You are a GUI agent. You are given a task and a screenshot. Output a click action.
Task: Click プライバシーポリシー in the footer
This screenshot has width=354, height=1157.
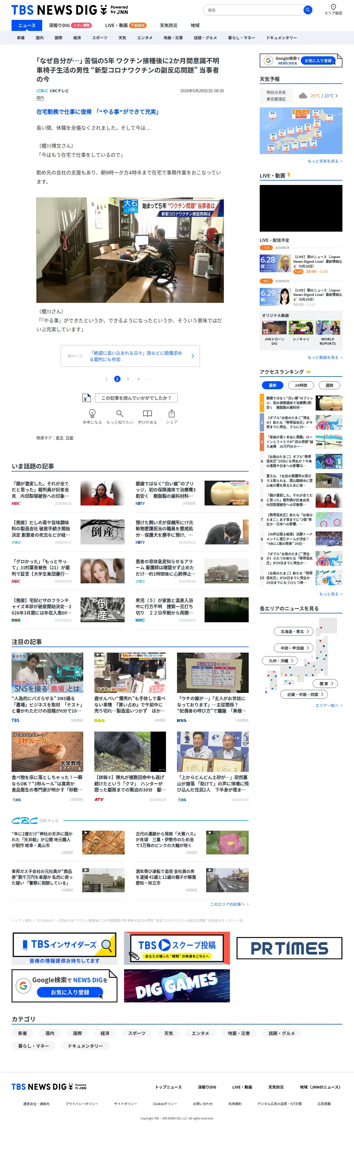click(x=82, y=1103)
